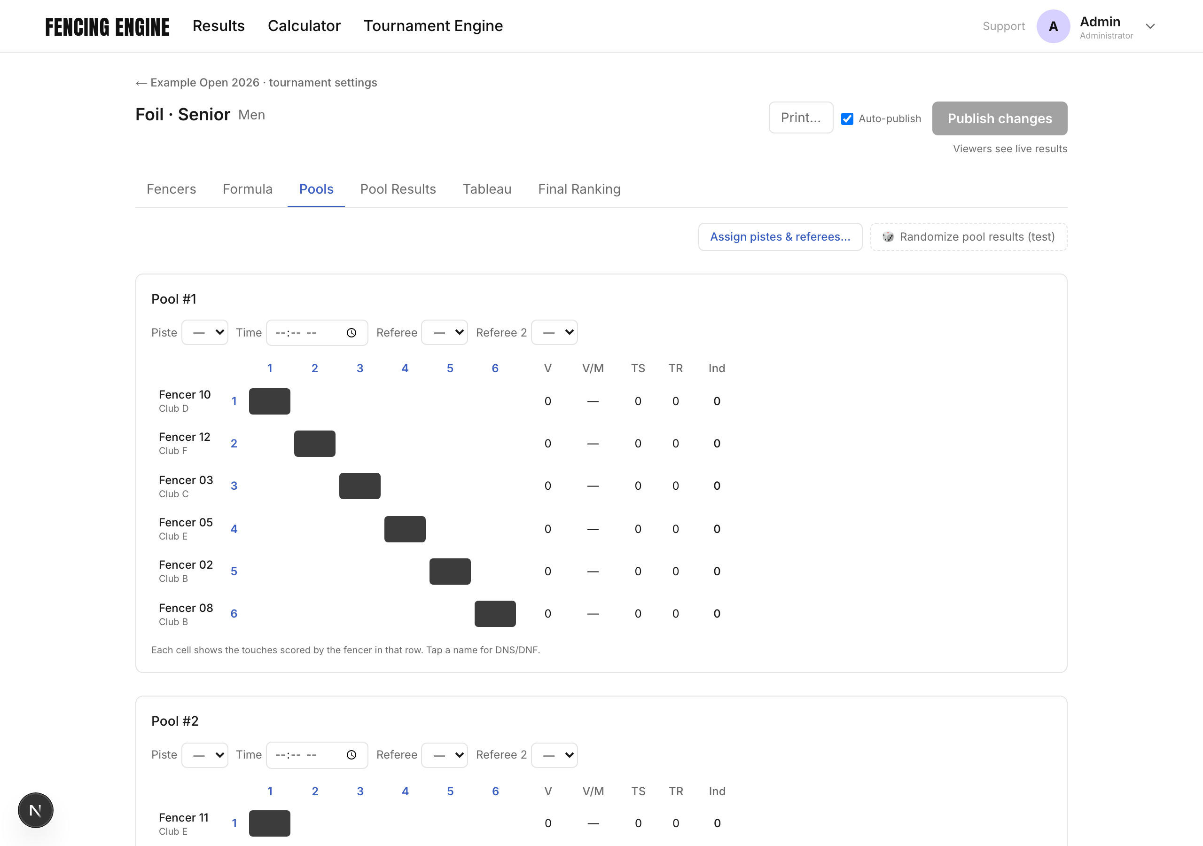Click the Support link
The image size is (1203, 846).
coord(1004,26)
